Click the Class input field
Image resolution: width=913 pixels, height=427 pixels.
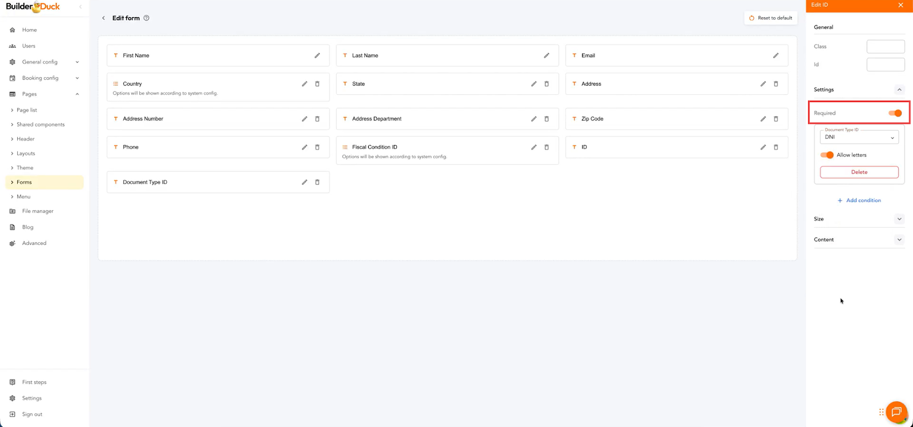coord(885,47)
